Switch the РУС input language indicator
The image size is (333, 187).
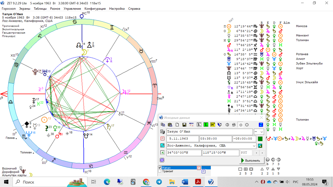pyautogui.click(x=296, y=182)
